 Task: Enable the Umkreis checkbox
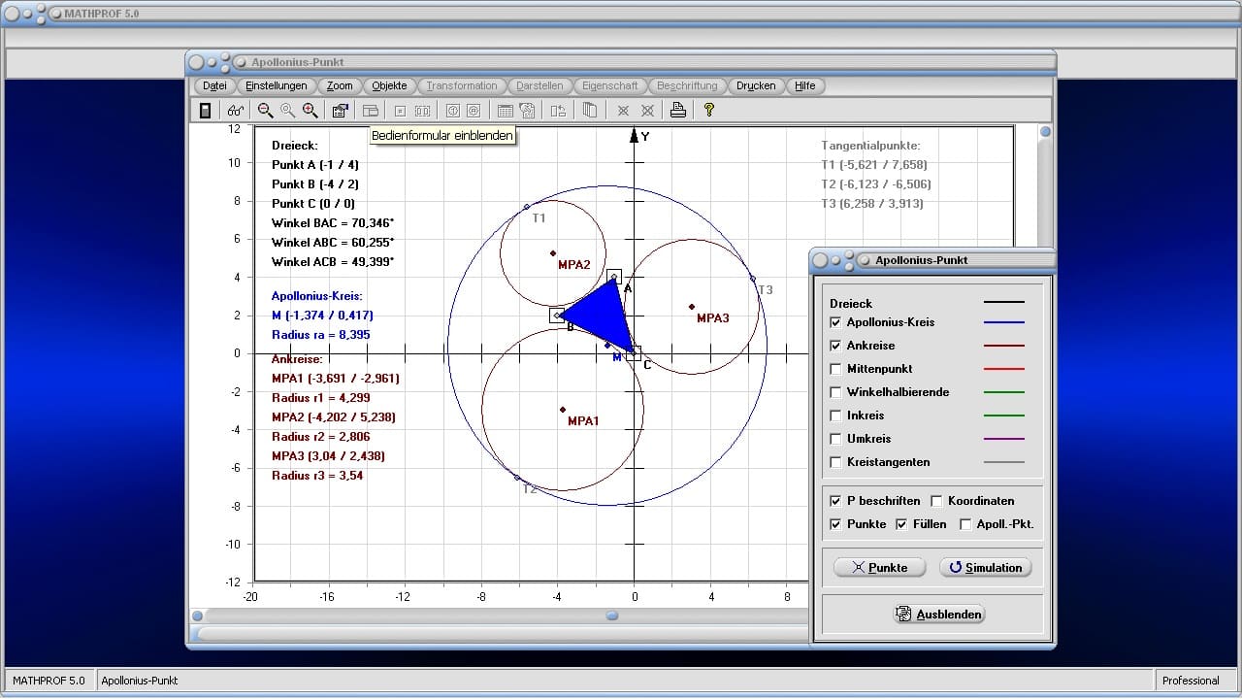pos(836,439)
